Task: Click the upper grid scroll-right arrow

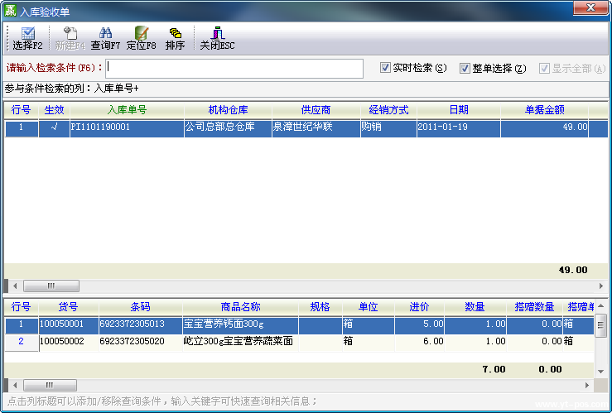Action: tap(601, 286)
